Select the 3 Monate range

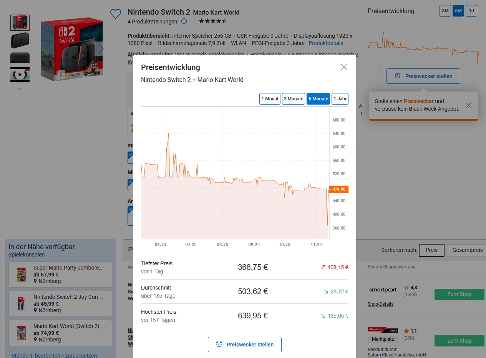(x=294, y=99)
